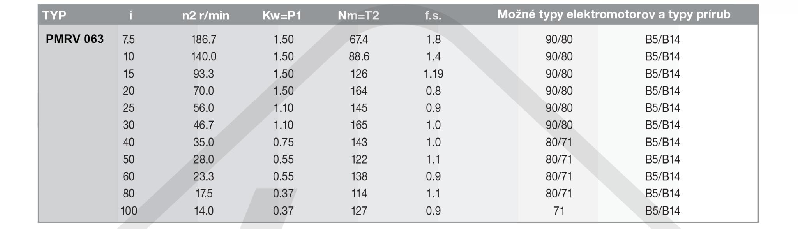The height and width of the screenshot is (229, 798).
Task: Click the Kw=P1 column header
Action: 282,16
